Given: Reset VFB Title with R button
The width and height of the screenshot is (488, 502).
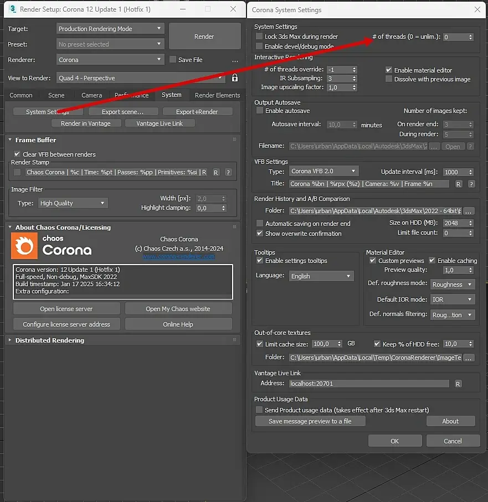Looking at the screenshot, I should pos(459,184).
